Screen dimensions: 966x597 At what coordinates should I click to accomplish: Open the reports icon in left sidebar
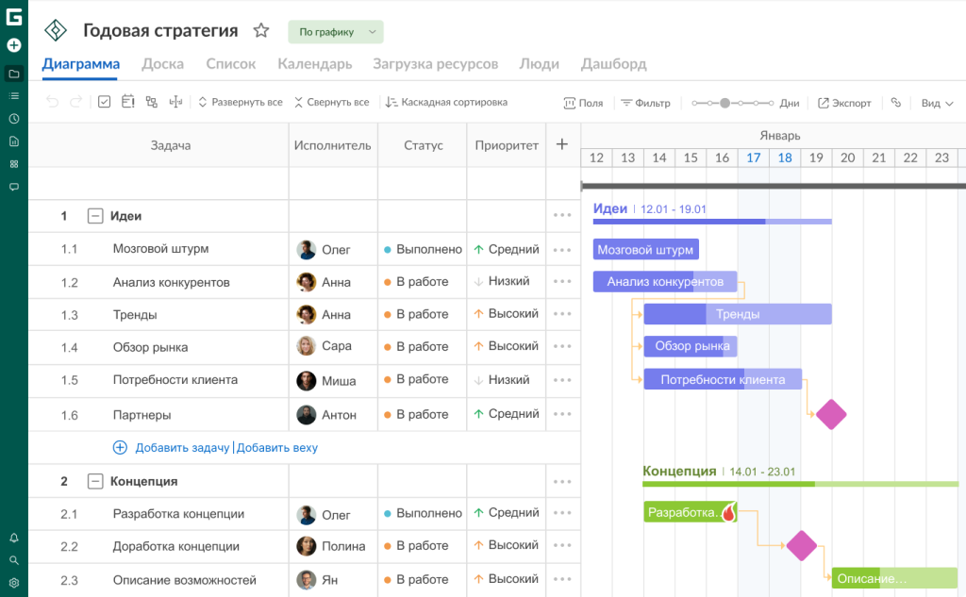click(13, 141)
